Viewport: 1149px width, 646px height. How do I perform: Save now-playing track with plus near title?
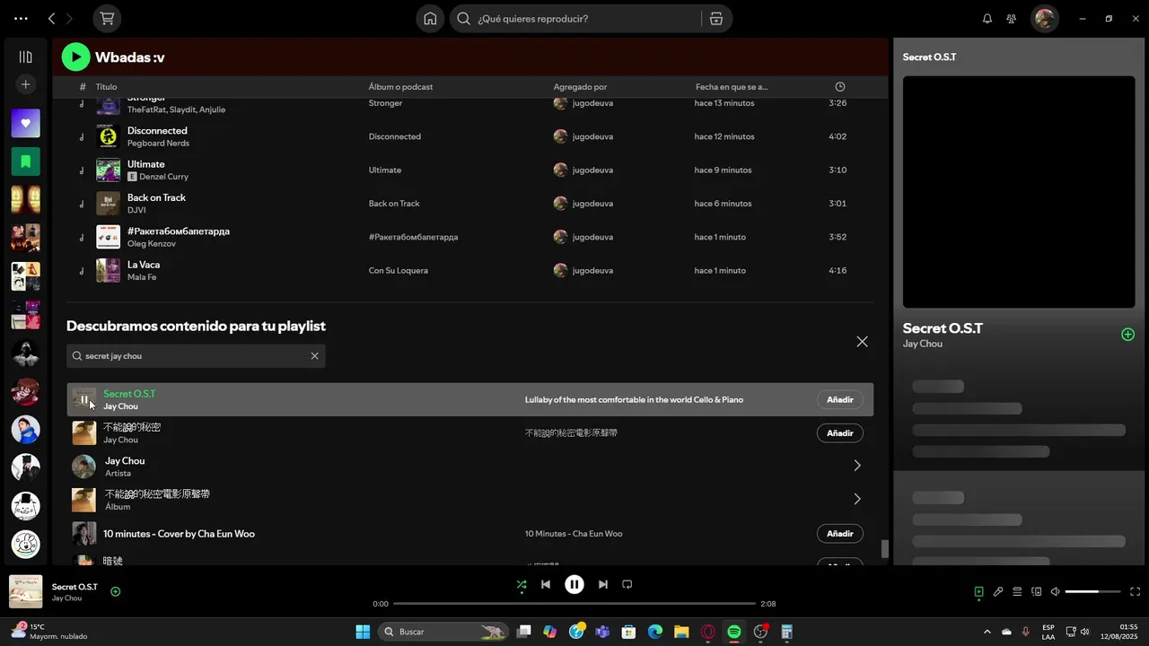pyautogui.click(x=115, y=591)
